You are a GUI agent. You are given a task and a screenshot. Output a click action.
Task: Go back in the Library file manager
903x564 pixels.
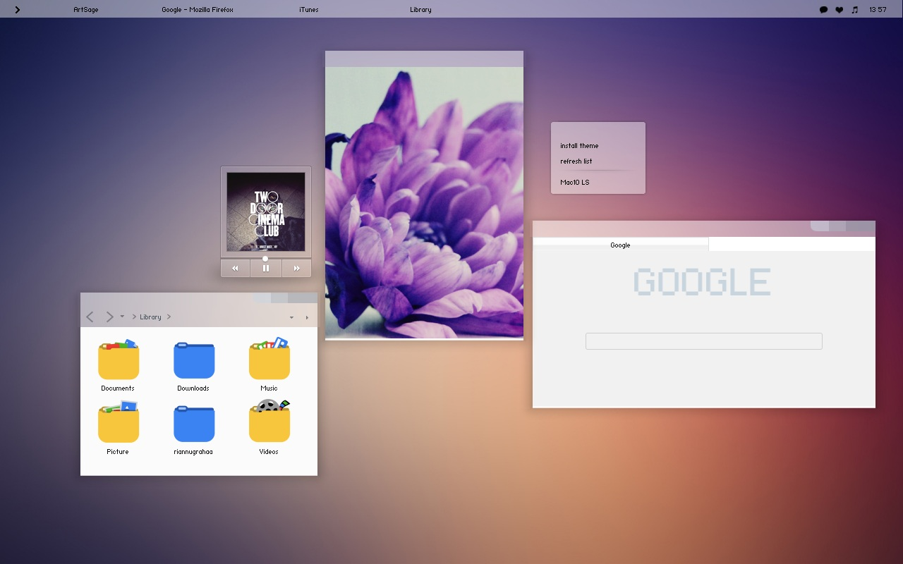coord(90,317)
